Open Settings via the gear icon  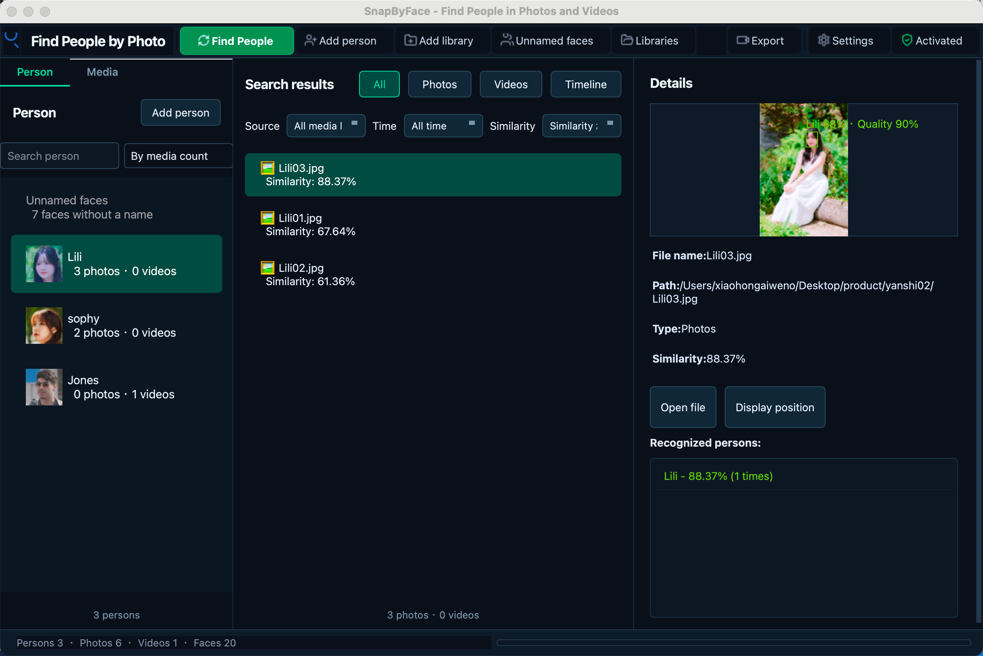click(823, 40)
